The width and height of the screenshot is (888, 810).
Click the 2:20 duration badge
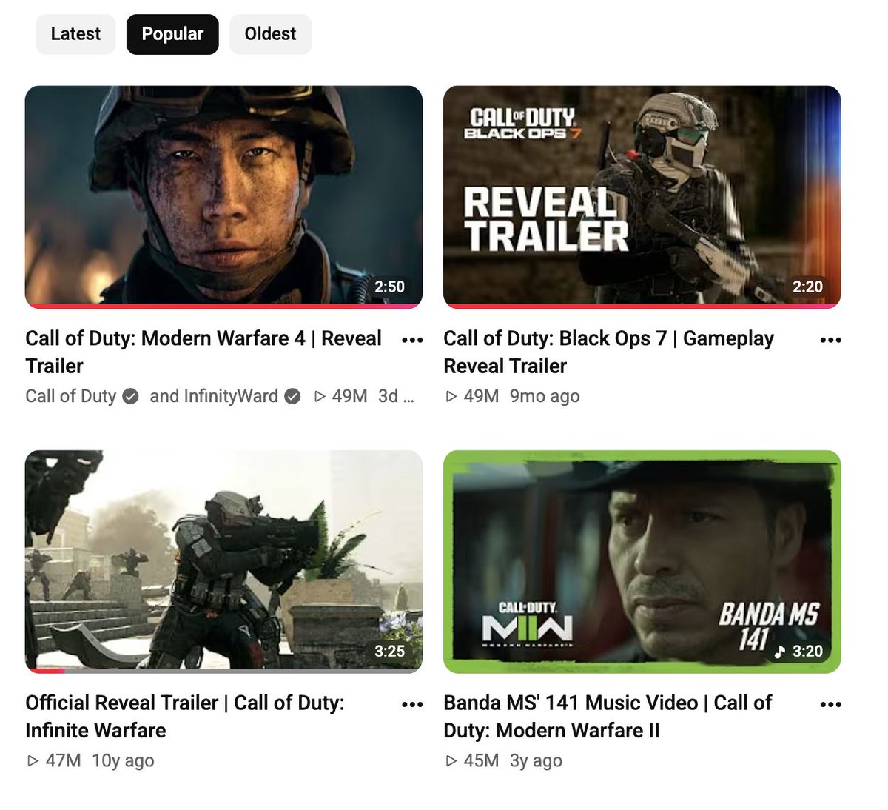point(807,287)
